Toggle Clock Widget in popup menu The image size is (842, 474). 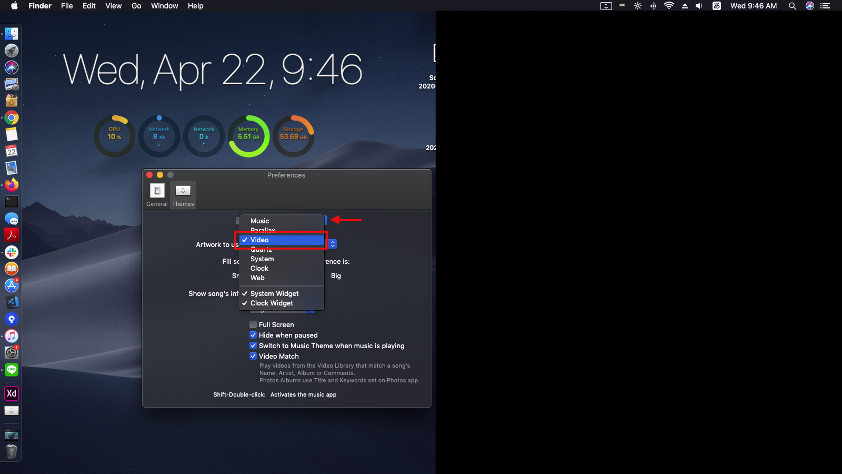282,303
